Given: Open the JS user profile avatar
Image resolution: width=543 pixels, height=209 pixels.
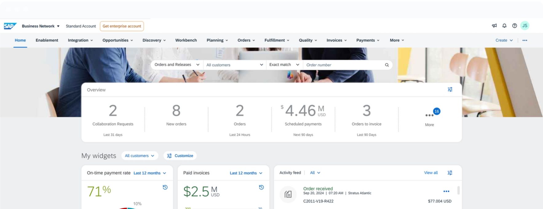Looking at the screenshot, I should tap(525, 26).
